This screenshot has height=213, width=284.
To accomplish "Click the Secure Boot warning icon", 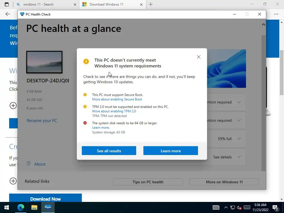I will tap(85, 95).
